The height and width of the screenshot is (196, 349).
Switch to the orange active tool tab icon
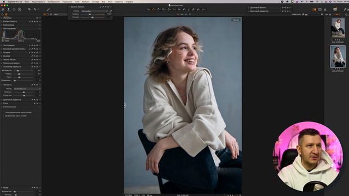[x=6, y=15]
